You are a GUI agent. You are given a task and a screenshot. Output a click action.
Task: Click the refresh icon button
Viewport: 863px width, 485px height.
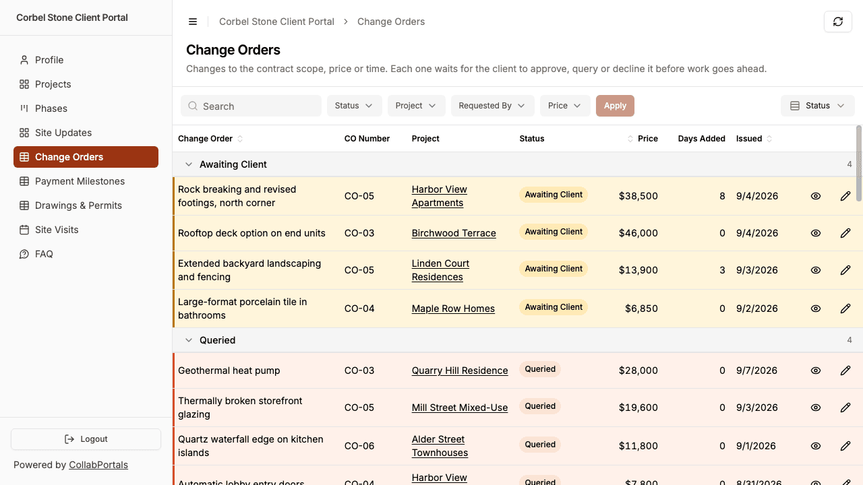tap(838, 22)
